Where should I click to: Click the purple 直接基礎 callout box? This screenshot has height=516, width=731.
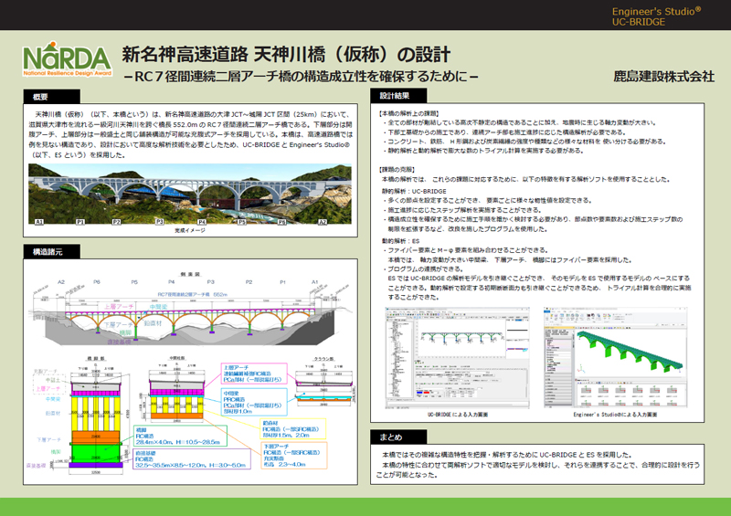[x=192, y=458]
